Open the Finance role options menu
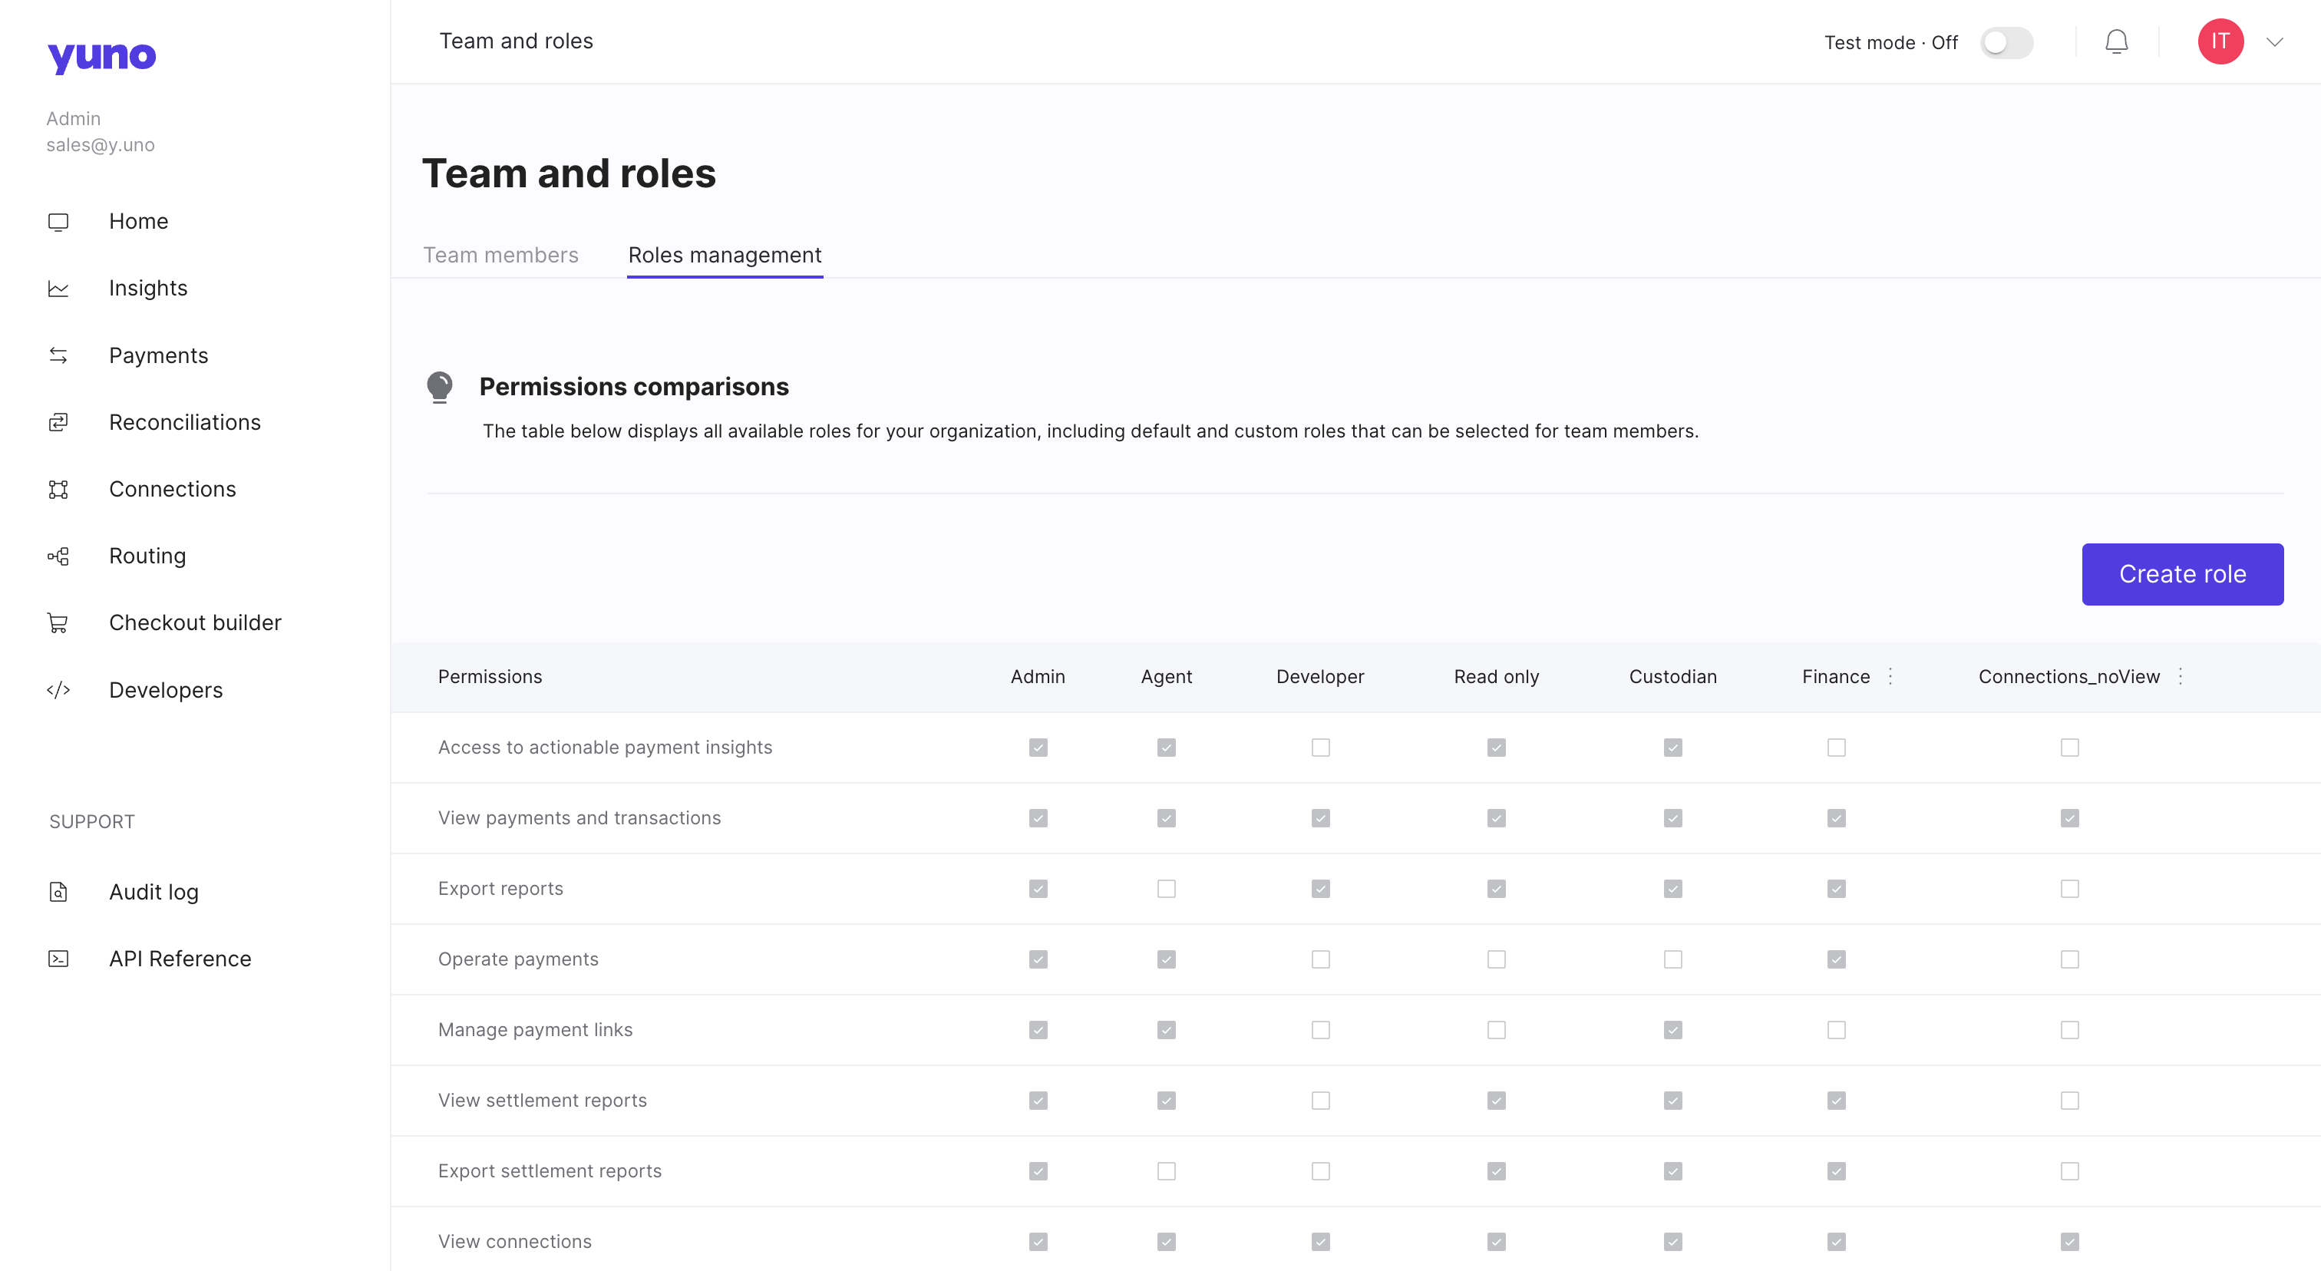This screenshot has width=2321, height=1271. tap(1890, 676)
